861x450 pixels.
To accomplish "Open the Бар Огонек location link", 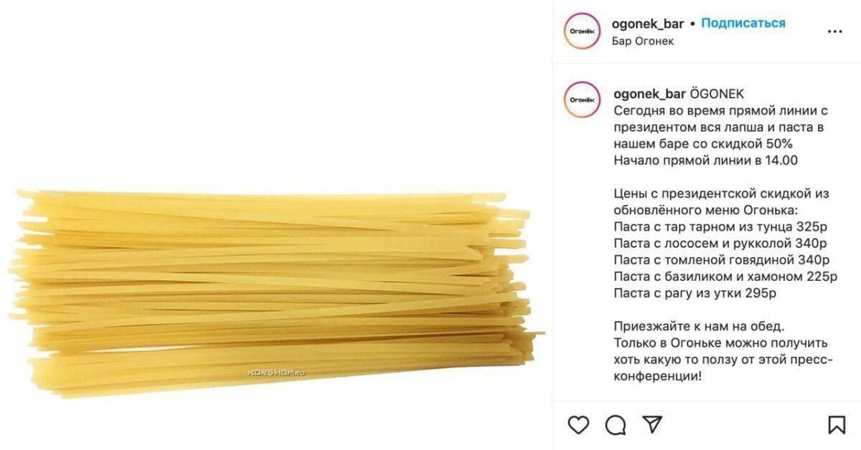I will 643,41.
